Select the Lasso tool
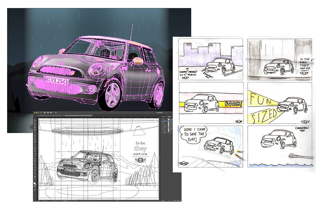This screenshot has width=323, height=209. click(x=35, y=125)
